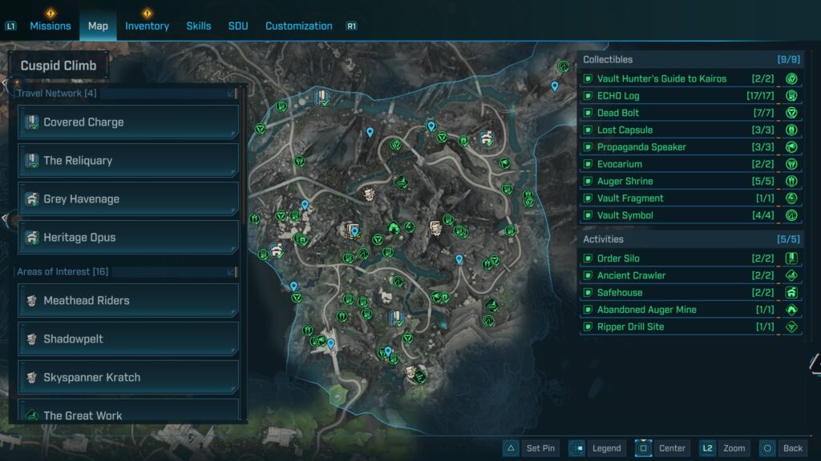The width and height of the screenshot is (821, 461).
Task: Toggle the Evocarium filter checkbox
Action: pos(588,164)
